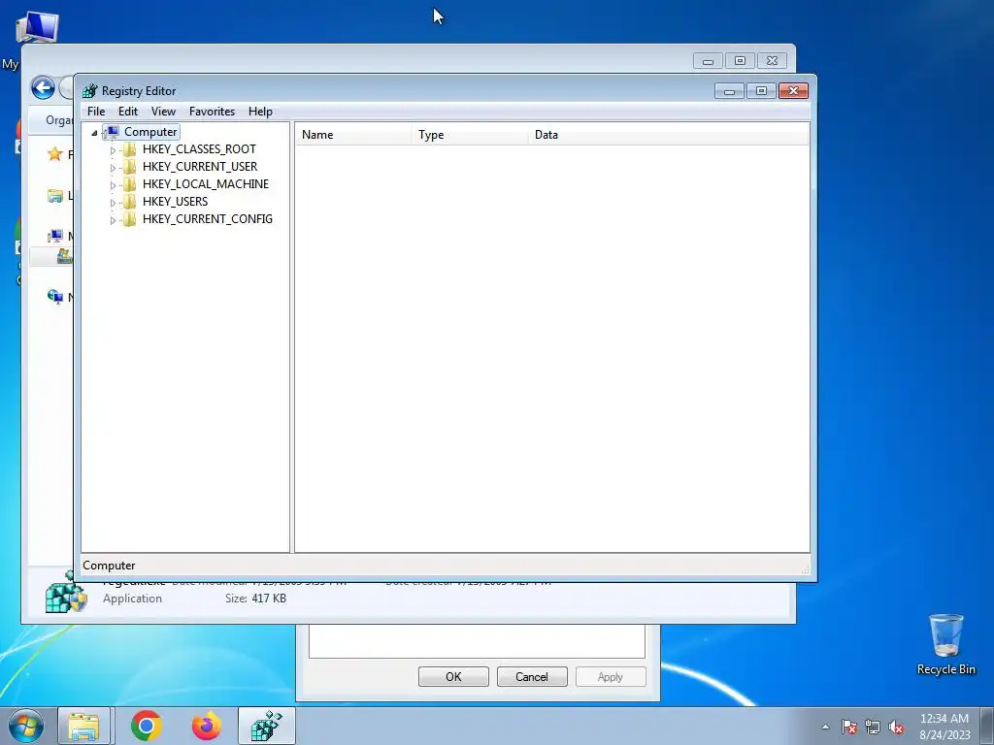Open the Favorites menu
This screenshot has width=994, height=745.
click(212, 112)
